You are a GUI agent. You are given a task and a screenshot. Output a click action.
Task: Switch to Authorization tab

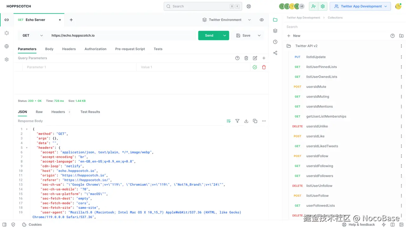(x=95, y=49)
